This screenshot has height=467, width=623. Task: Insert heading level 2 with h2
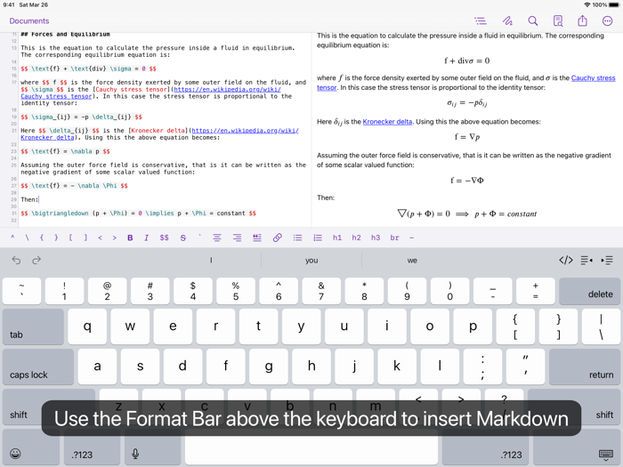coord(356,238)
